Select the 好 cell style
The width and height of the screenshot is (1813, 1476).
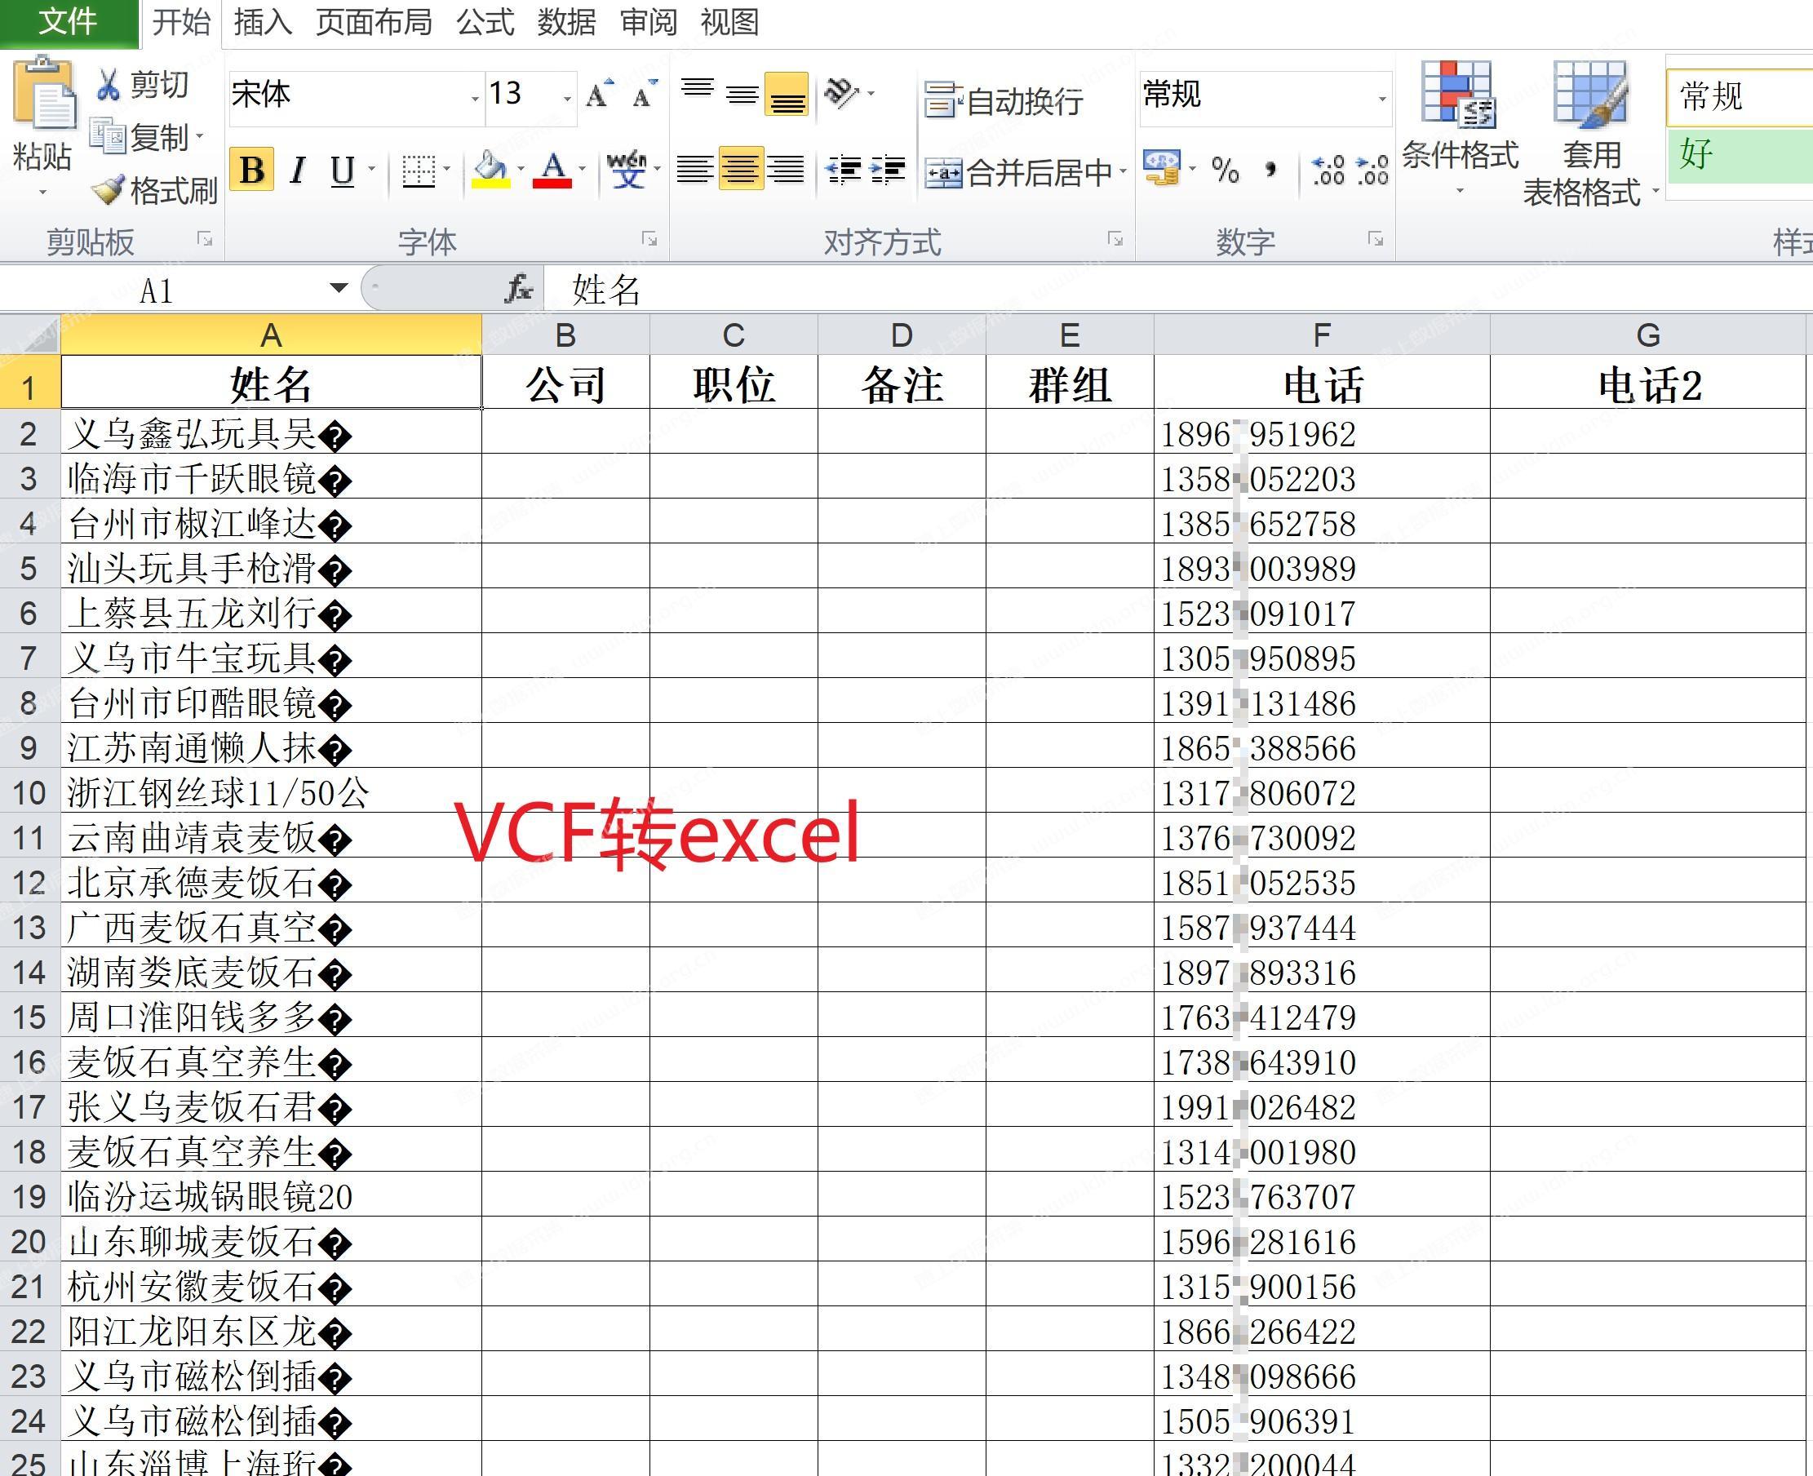click(1740, 155)
